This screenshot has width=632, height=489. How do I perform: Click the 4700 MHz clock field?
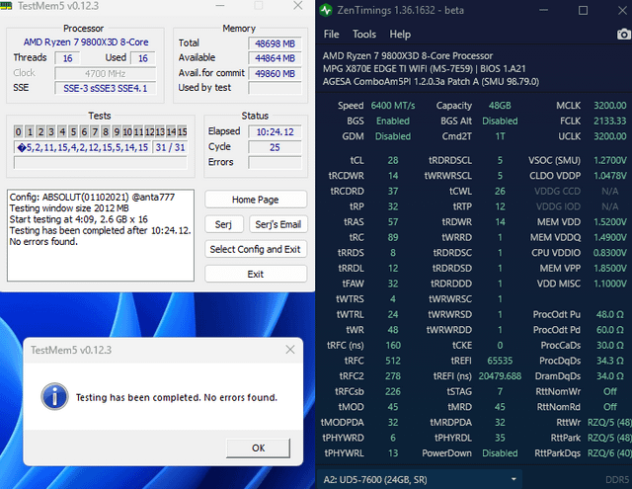106,74
